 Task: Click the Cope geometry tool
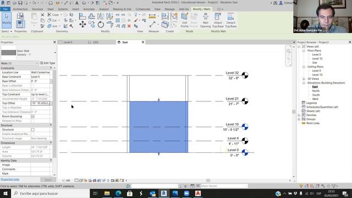click(53, 15)
